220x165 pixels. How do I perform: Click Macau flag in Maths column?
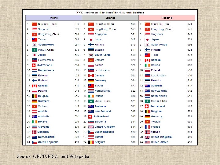pos(34,50)
